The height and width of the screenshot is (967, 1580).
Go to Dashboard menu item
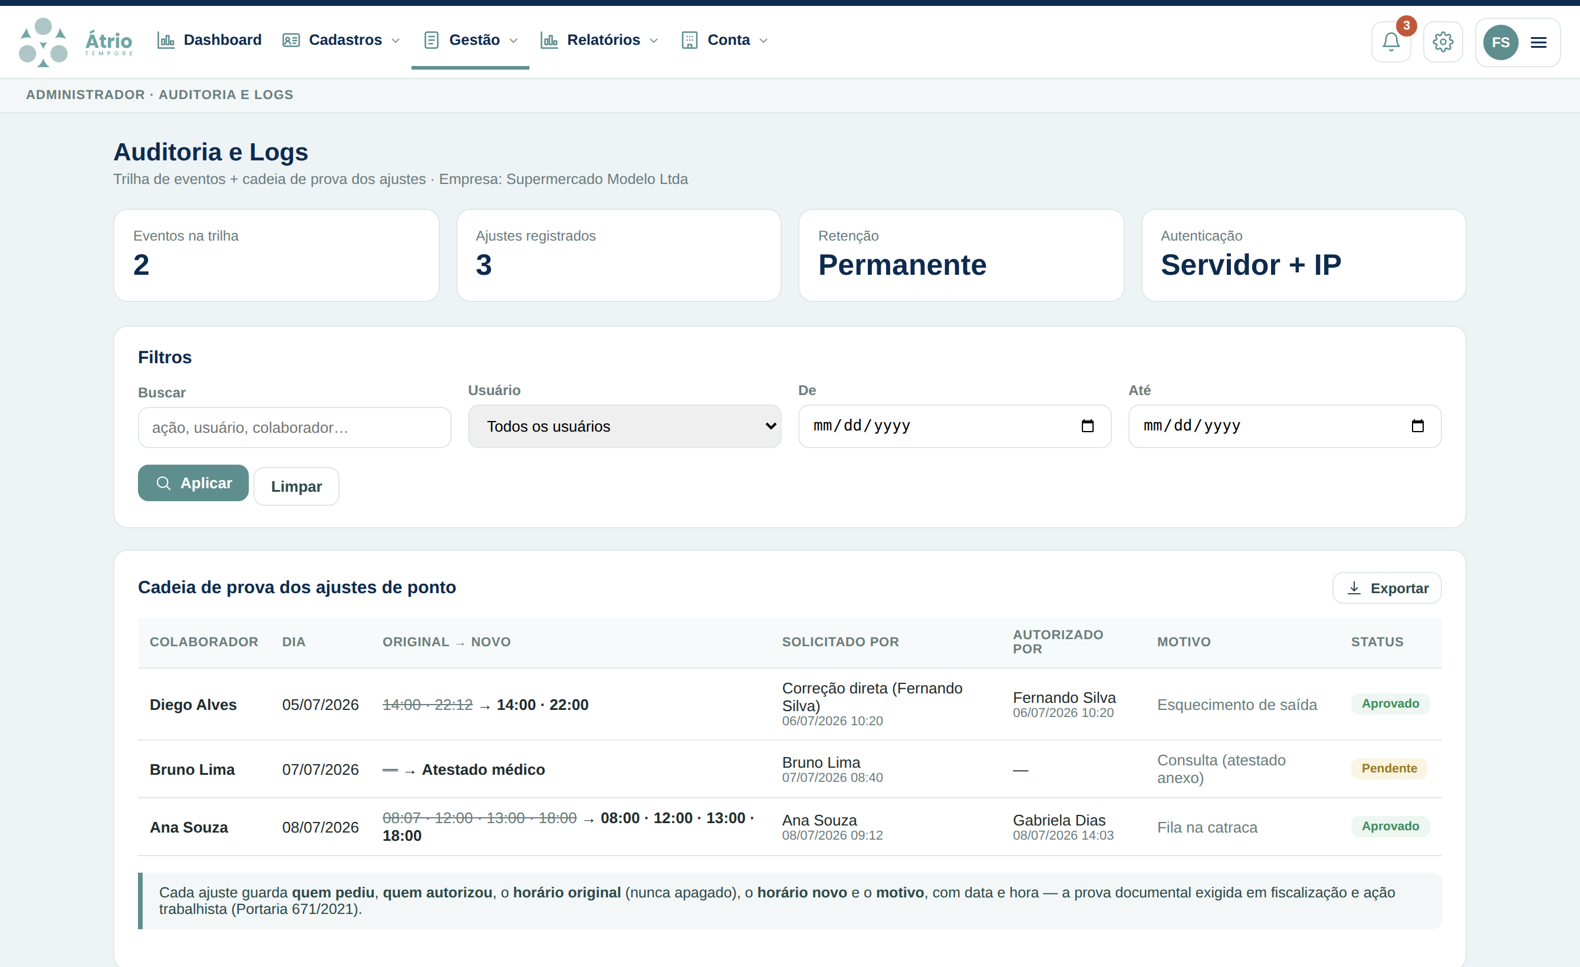pos(210,41)
